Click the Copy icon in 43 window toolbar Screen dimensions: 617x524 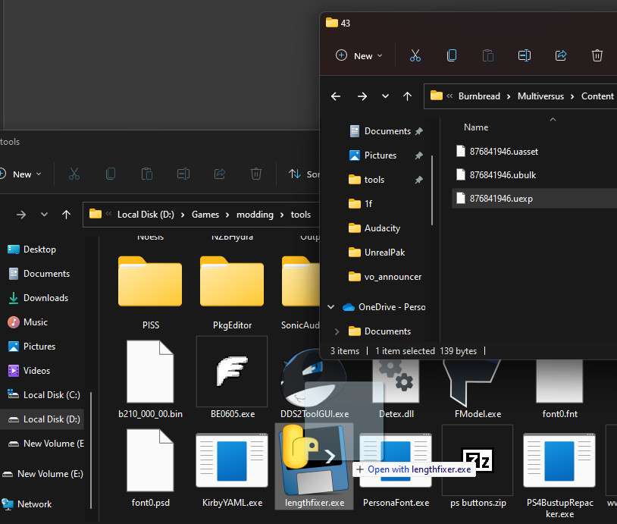452,55
